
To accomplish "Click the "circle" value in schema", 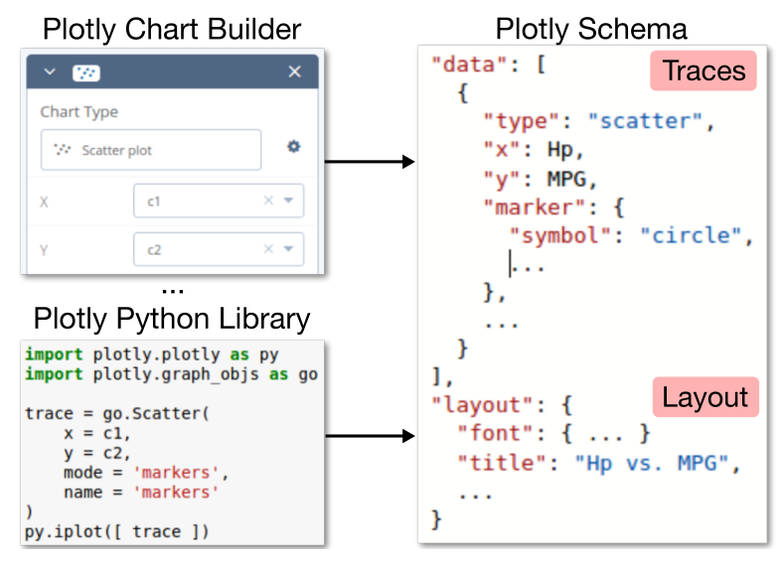I will pyautogui.click(x=691, y=235).
